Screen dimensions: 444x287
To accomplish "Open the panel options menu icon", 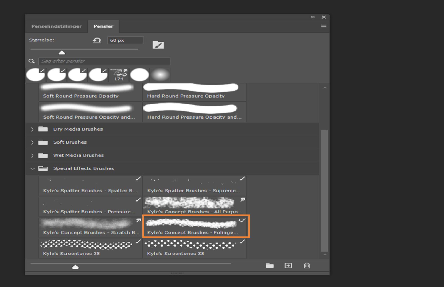I will (324, 26).
